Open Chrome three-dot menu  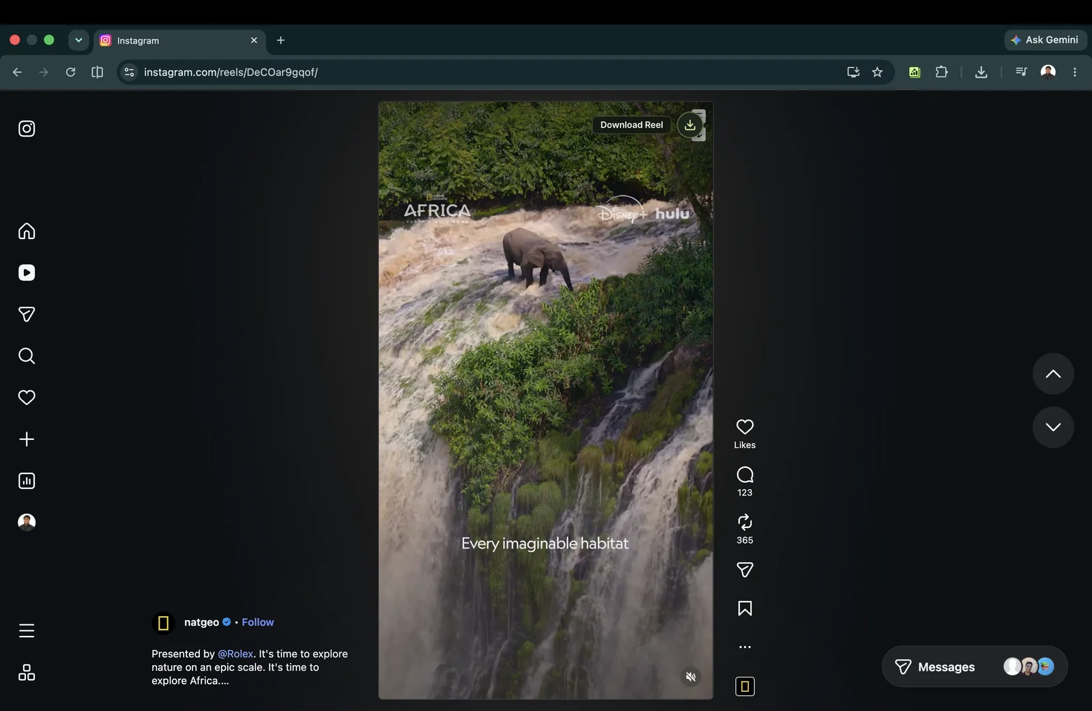point(1074,72)
